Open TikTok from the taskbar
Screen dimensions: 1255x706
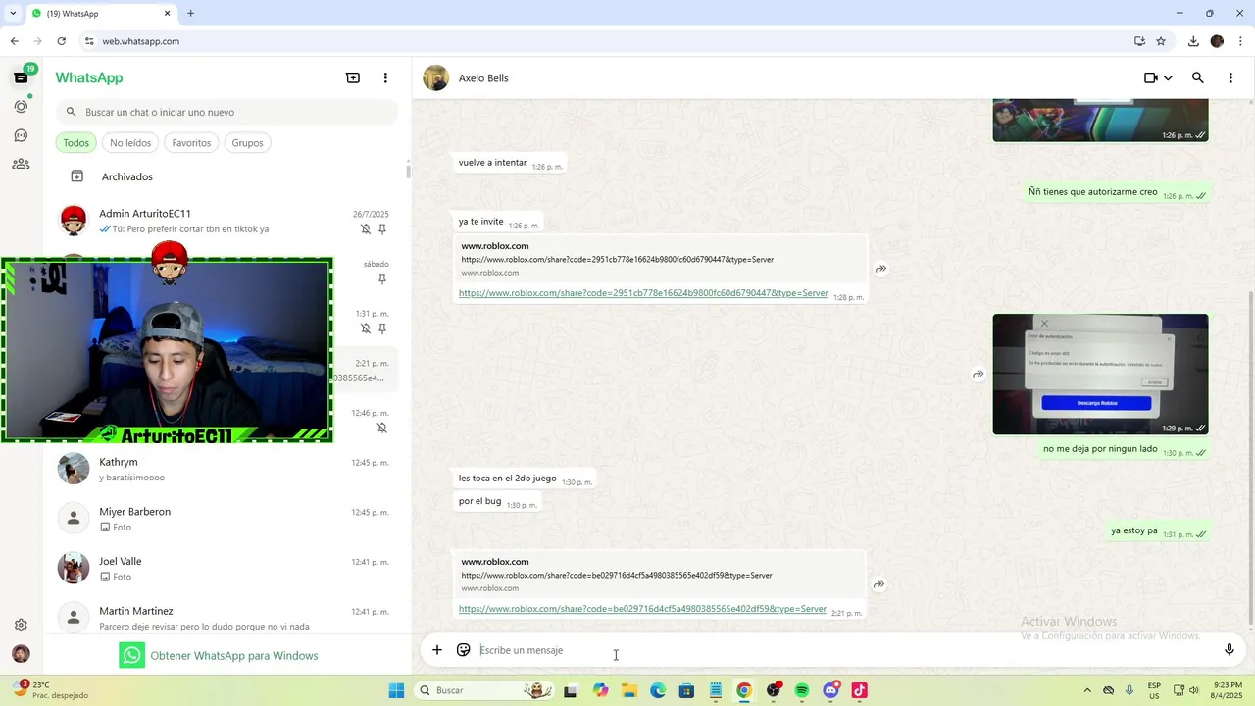click(860, 690)
